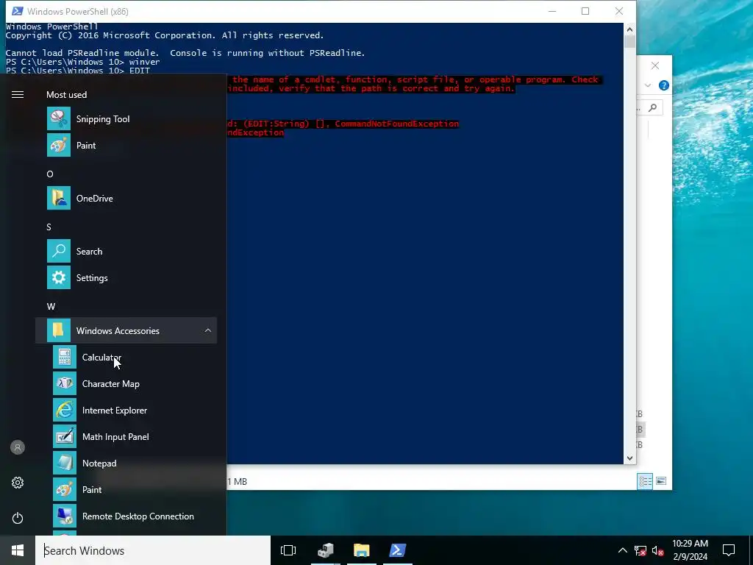Click PowerShell scrollbar down arrow
This screenshot has height=565, width=753.
tap(629, 458)
